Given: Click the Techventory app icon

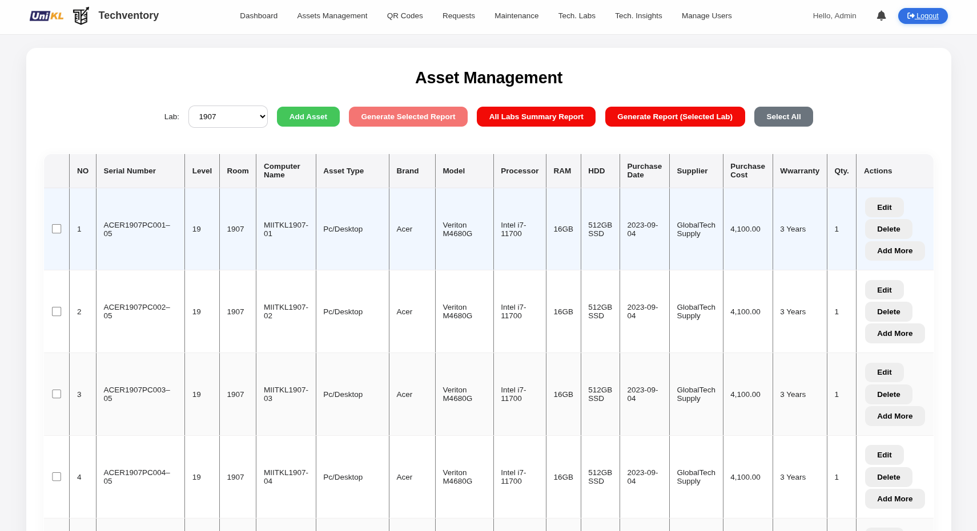Looking at the screenshot, I should click(81, 15).
